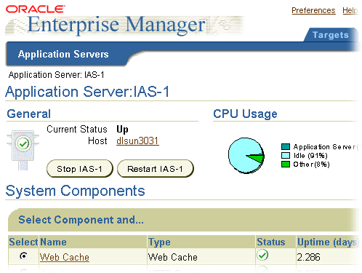362x273 pixels.
Task: Click breadcrumb text Application Server: IAS-1
Action: coord(56,75)
